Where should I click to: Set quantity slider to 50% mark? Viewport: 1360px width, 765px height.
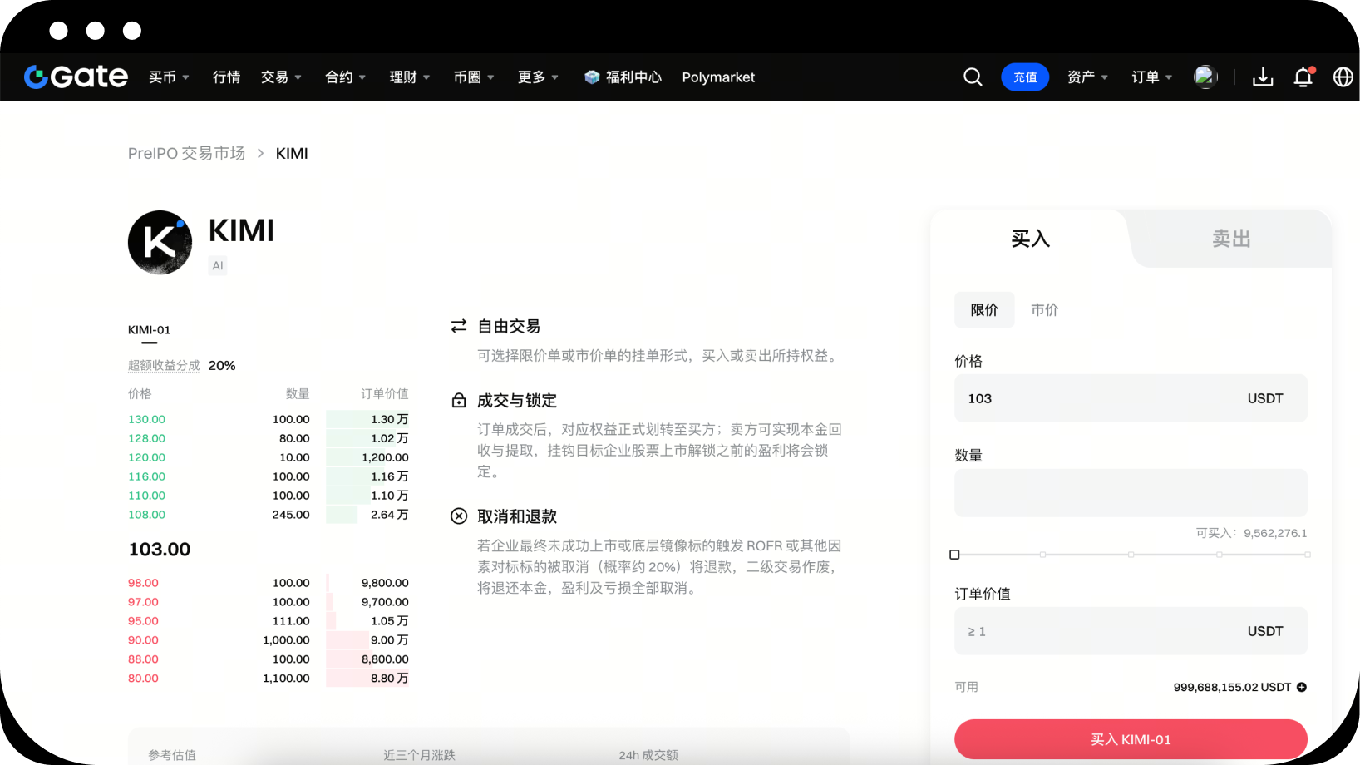1131,555
